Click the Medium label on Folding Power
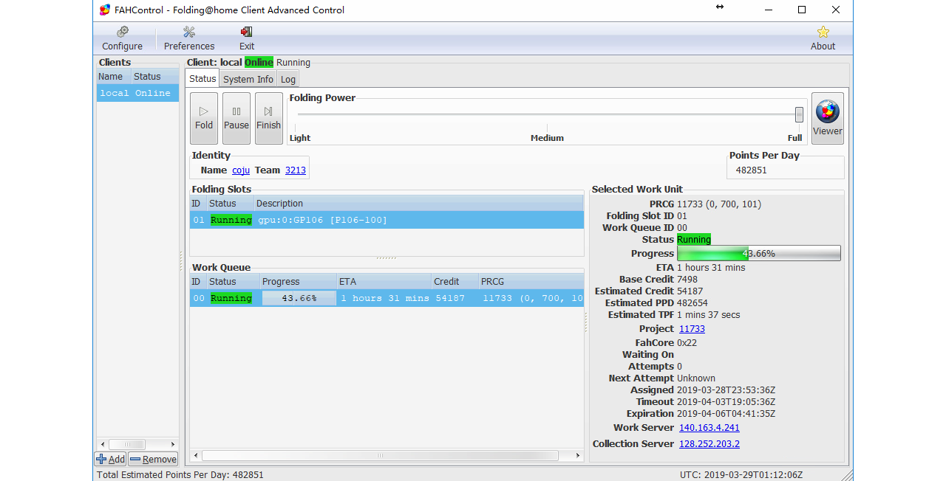Viewport: 946px width, 481px height. tap(547, 138)
